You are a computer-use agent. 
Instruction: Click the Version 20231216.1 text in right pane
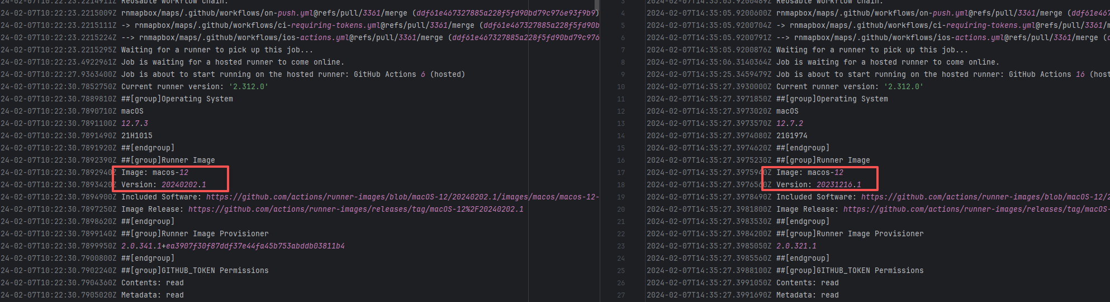[x=818, y=185]
